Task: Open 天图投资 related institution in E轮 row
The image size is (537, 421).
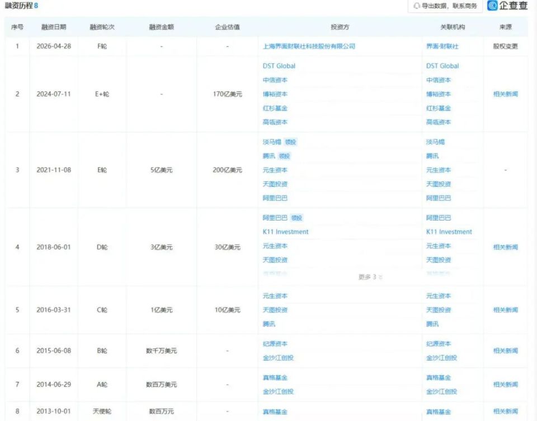Action: click(x=439, y=184)
